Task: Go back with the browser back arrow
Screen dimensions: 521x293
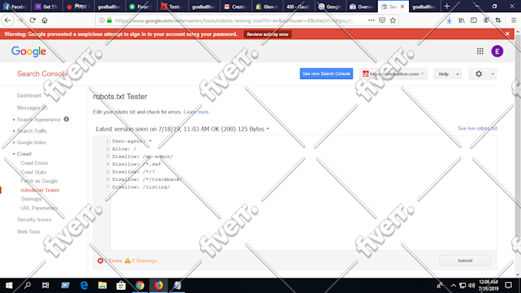Action: point(8,20)
